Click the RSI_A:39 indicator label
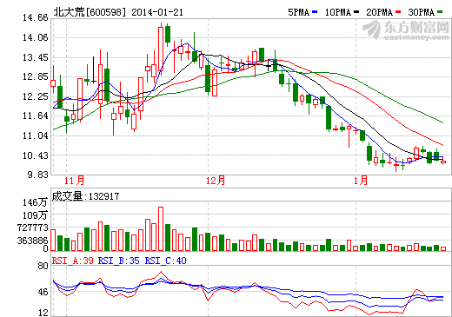 coord(73,261)
